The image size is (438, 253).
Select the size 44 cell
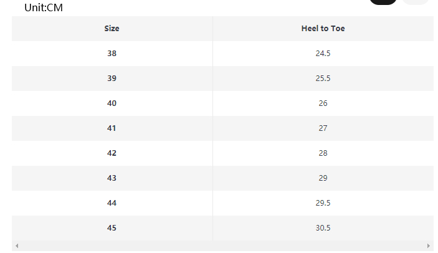click(112, 203)
